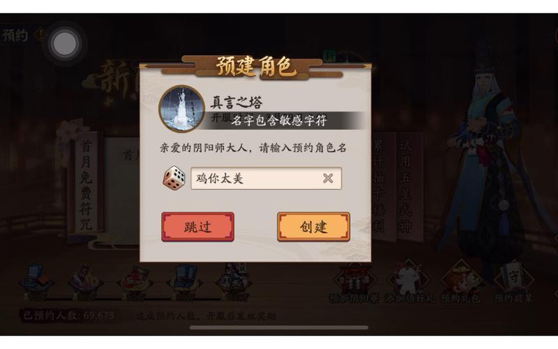Tap the floating AssistiveTouch circle button
This screenshot has height=349, width=558.
point(64,44)
